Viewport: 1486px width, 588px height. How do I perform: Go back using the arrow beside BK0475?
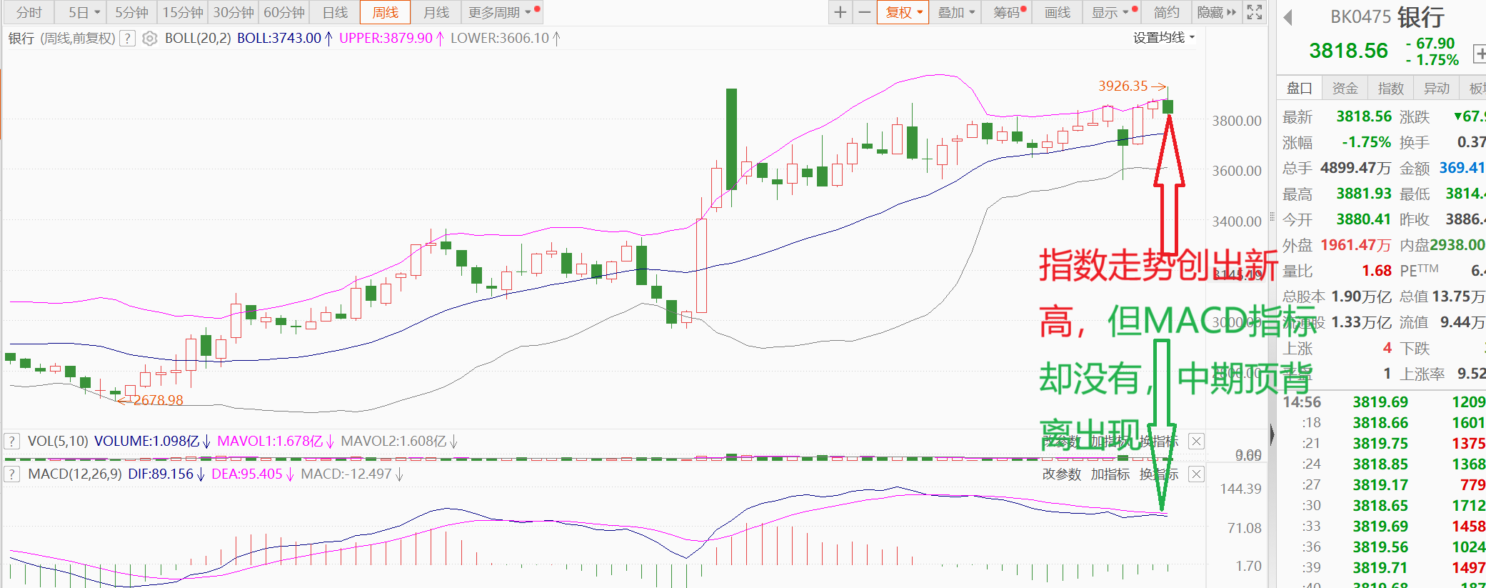click(x=1288, y=17)
